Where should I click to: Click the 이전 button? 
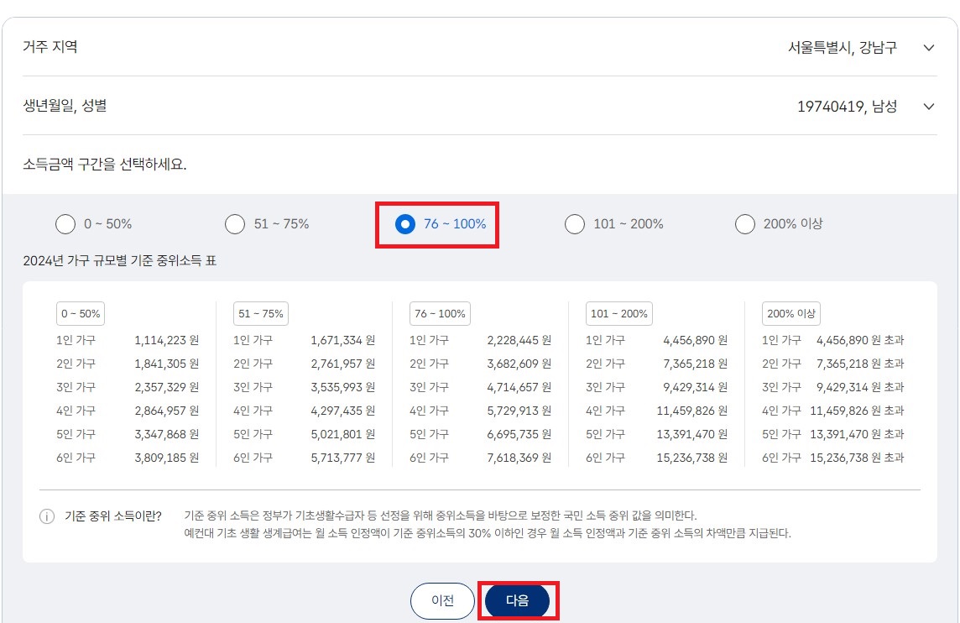point(442,601)
